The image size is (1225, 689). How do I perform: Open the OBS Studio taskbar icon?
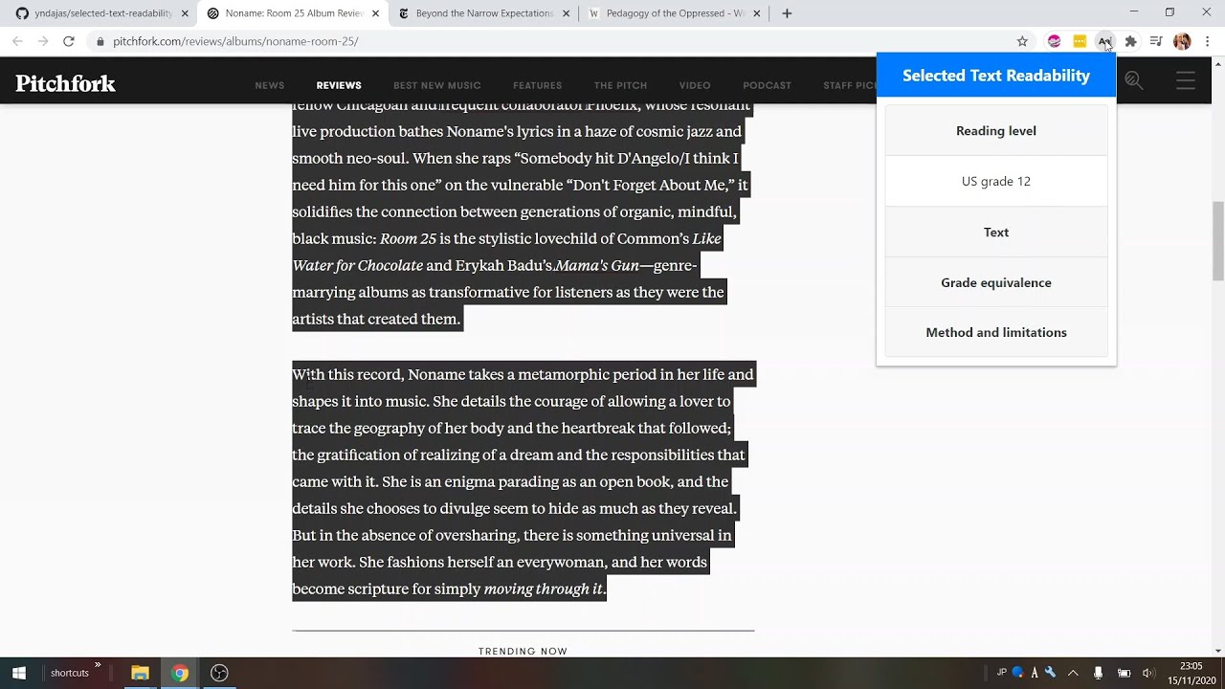[219, 673]
